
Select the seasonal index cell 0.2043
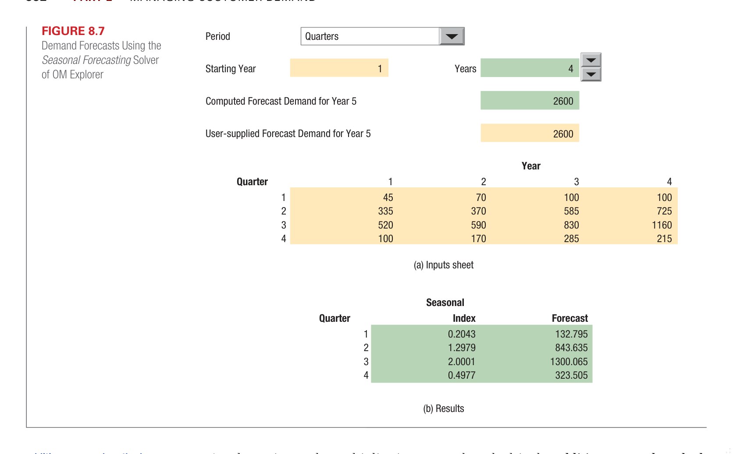(461, 334)
